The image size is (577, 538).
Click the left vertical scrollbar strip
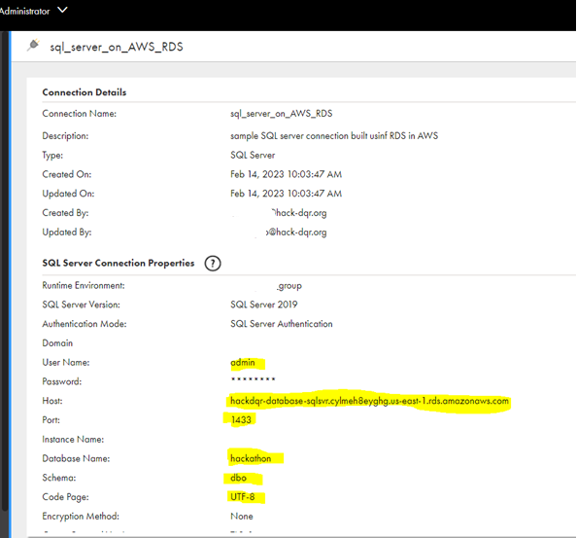click(x=4, y=270)
